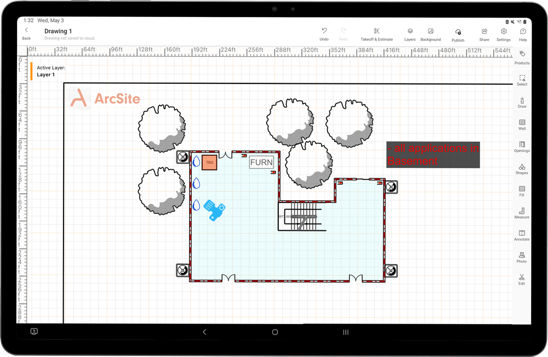Tap the Active Layer: Layer 1 label

pos(51,71)
